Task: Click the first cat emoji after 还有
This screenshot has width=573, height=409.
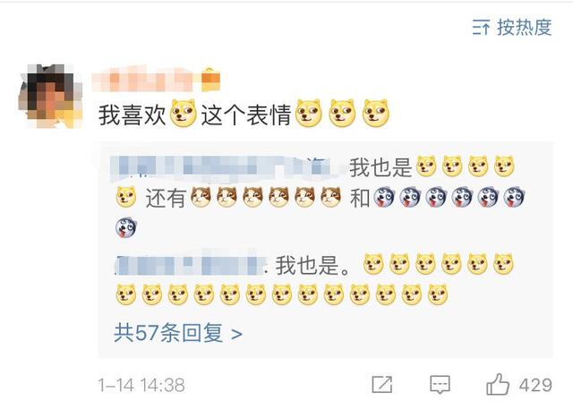Action: click(201, 197)
